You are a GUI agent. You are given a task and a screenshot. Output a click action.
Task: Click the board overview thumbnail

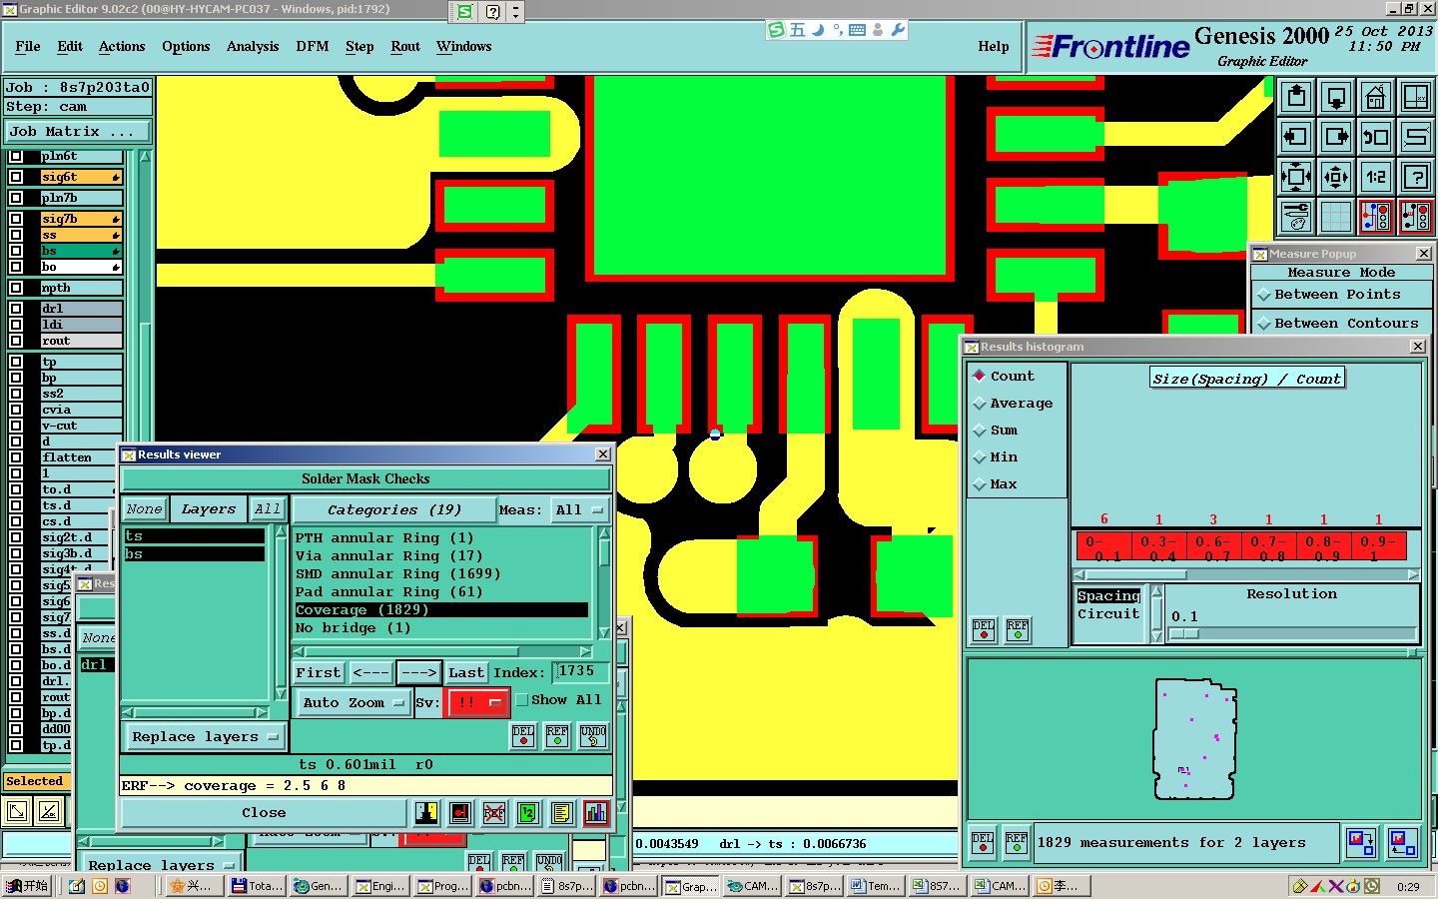pos(1195,739)
